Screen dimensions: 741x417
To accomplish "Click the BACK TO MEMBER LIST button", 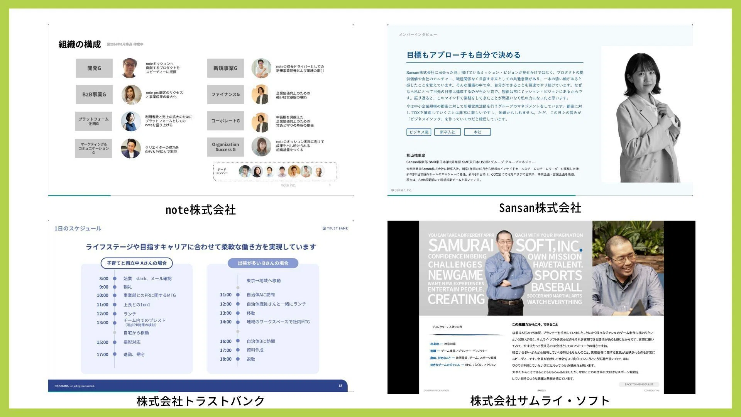I will (x=639, y=385).
